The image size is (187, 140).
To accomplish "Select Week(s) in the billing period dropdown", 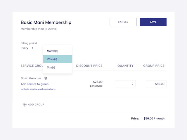I will (x=58, y=59).
